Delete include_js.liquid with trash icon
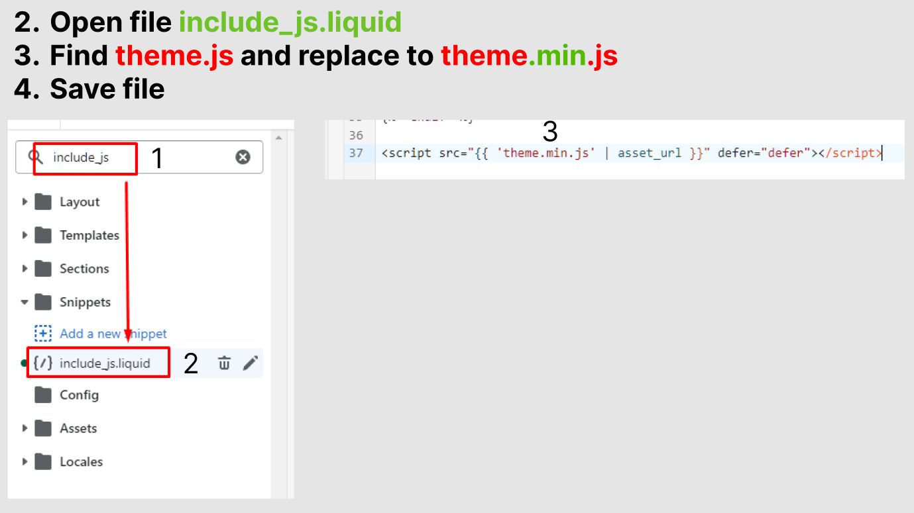Screen dimensions: 914x513 pos(224,363)
